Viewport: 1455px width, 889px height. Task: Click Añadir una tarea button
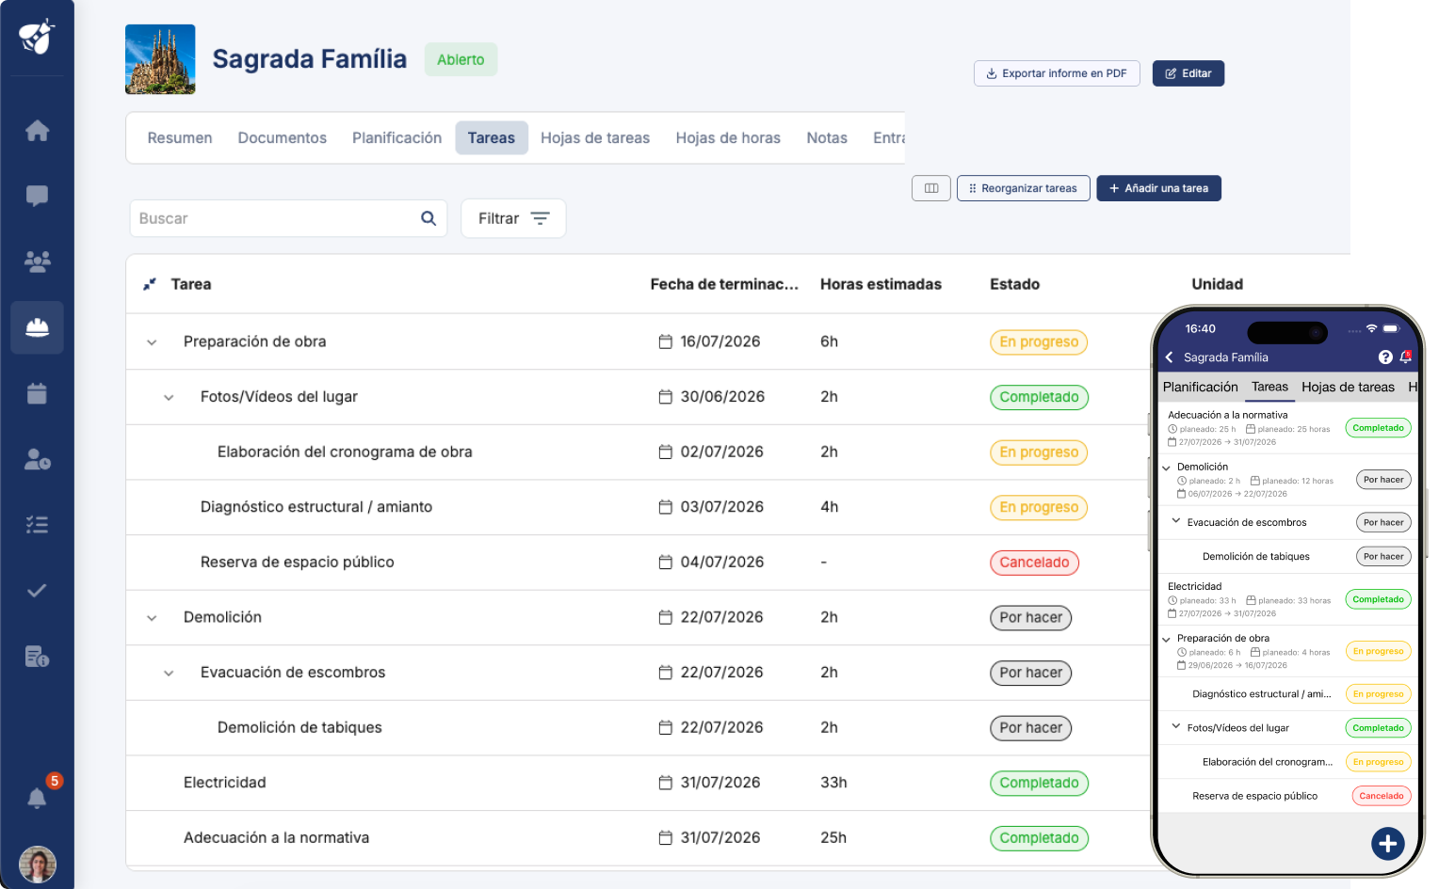click(1158, 188)
